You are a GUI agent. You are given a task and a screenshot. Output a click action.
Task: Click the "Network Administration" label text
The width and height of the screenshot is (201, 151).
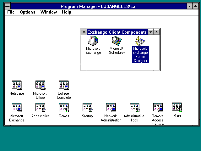111,118
